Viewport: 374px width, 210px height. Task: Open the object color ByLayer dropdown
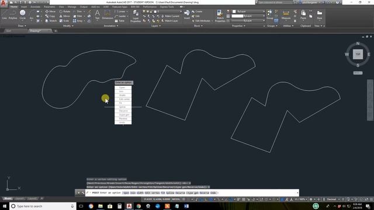click(248, 12)
